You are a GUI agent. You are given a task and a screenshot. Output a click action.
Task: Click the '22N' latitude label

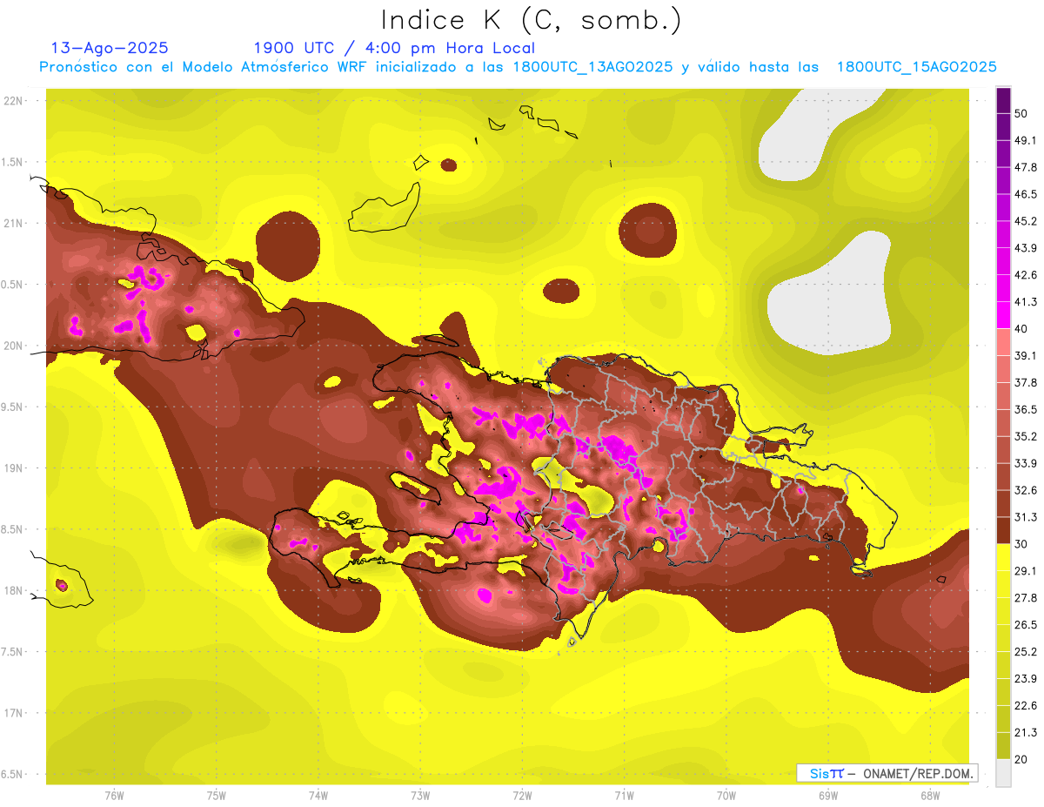[x=13, y=101]
